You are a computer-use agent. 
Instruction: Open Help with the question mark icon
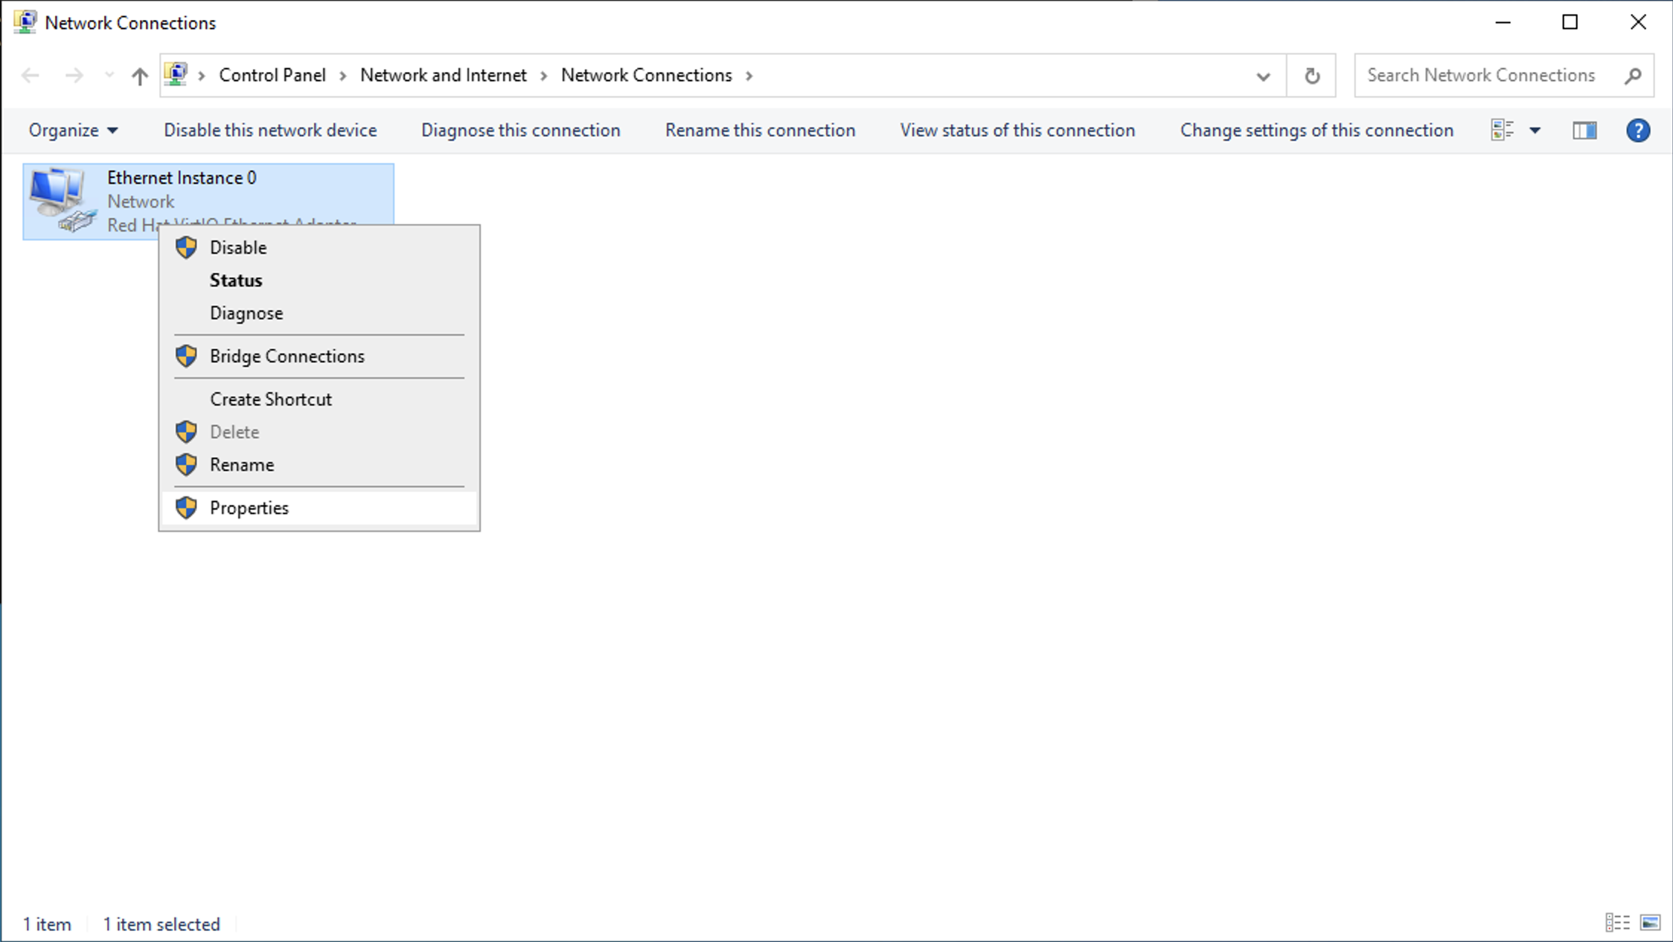1638,130
